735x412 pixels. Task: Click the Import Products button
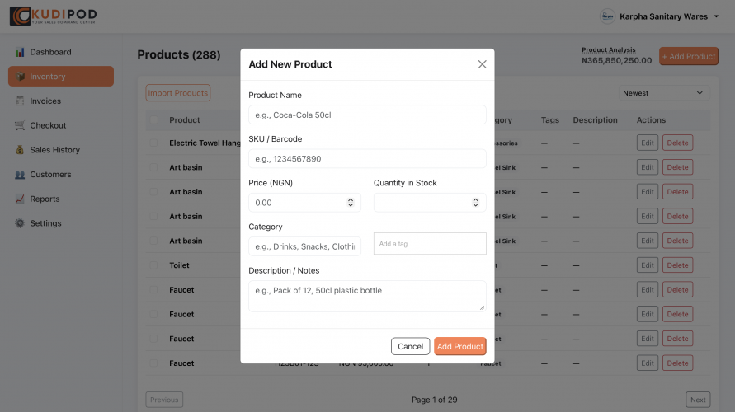[x=177, y=92]
